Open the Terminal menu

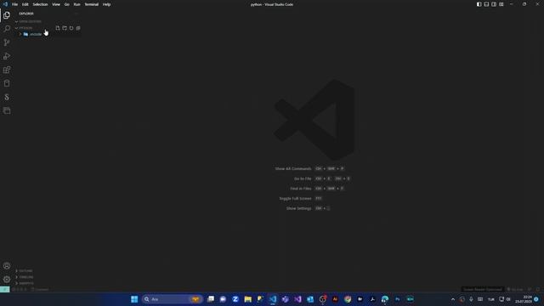coord(91,4)
